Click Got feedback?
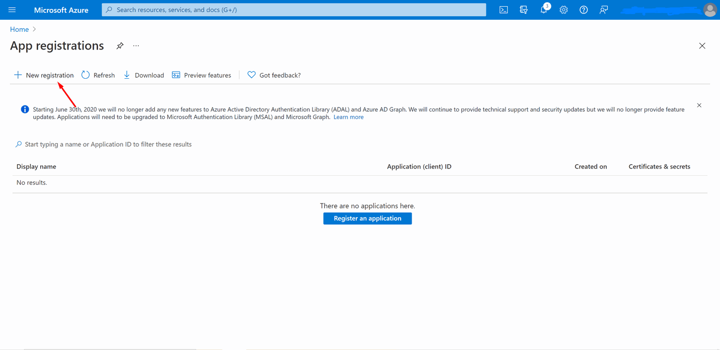Image resolution: width=720 pixels, height=350 pixels. 274,75
